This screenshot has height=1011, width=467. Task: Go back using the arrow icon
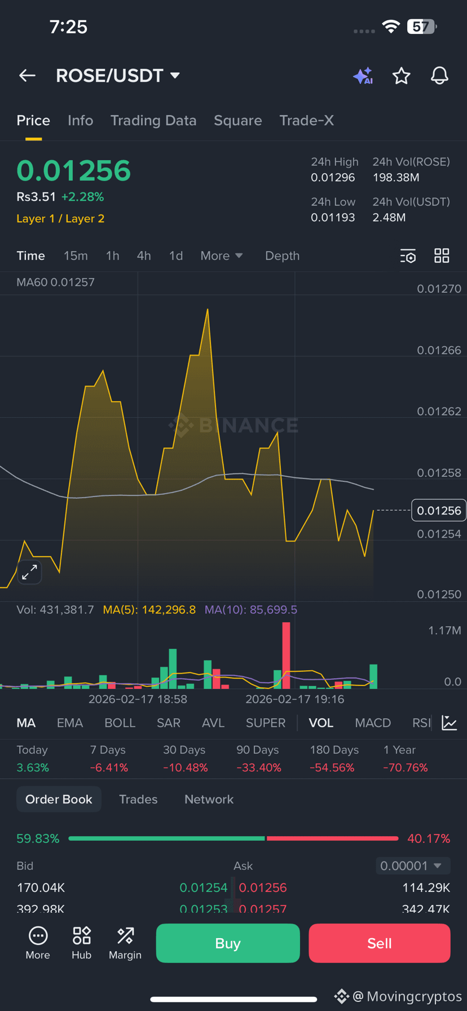[x=27, y=76]
